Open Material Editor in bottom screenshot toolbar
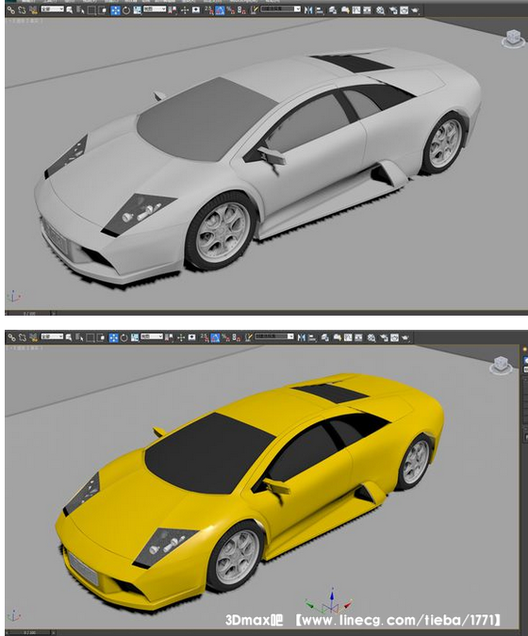528x636 pixels. (x=371, y=337)
